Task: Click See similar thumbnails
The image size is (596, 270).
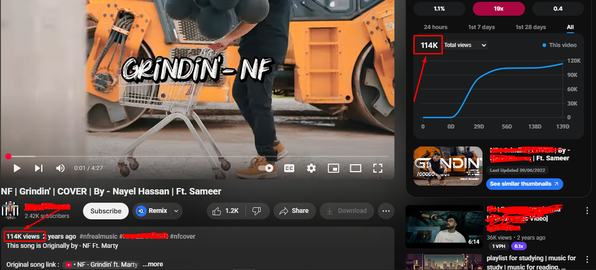Action: coord(524,184)
